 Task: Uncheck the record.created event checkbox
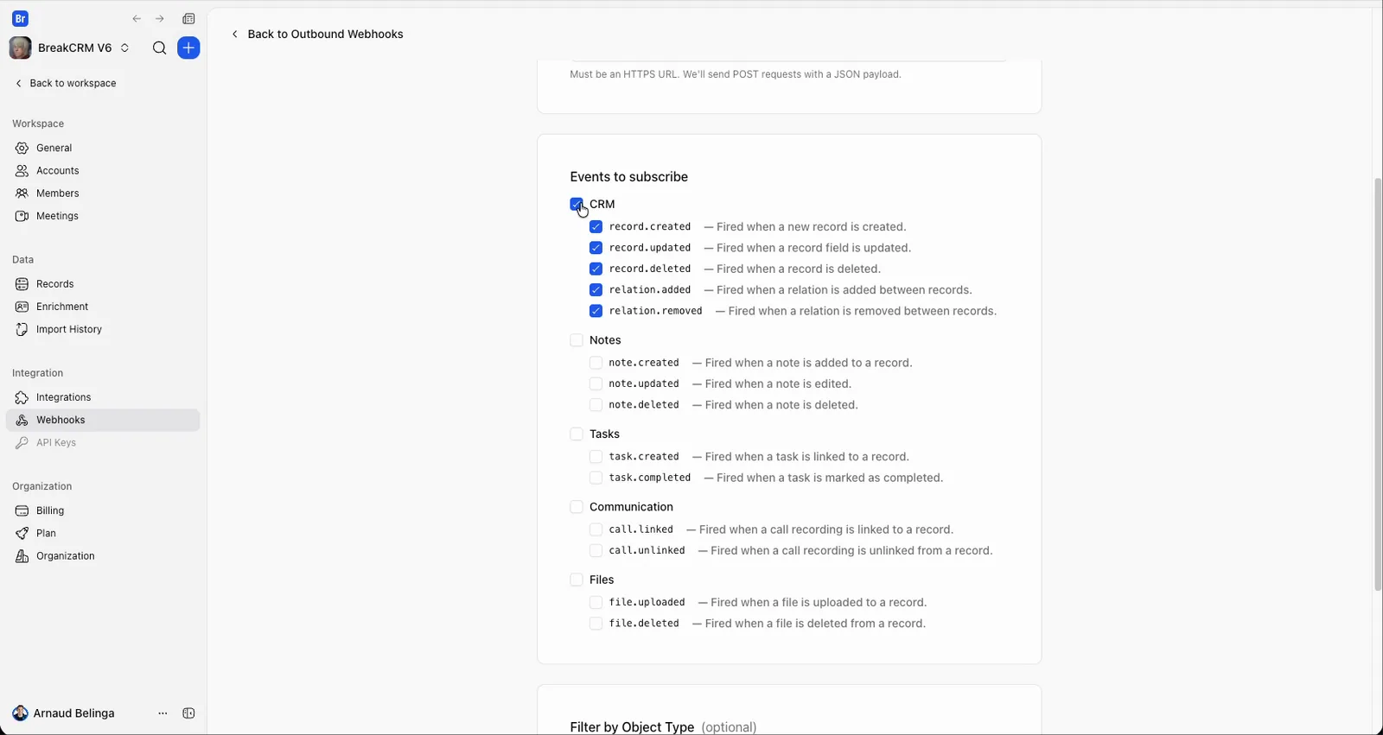point(596,227)
